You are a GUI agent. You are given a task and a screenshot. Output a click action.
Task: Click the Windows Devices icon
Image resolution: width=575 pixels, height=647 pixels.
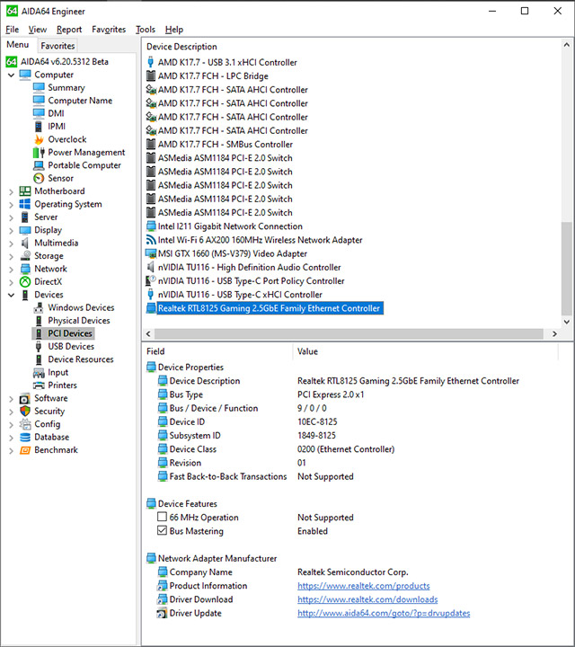(x=39, y=307)
